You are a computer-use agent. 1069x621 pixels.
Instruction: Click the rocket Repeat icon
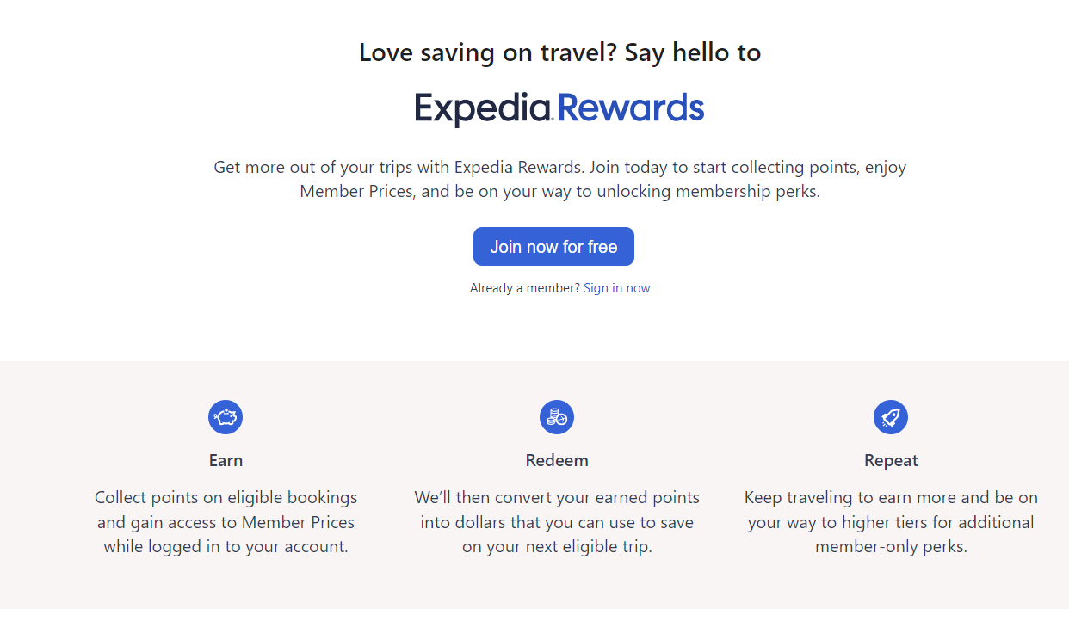[891, 417]
